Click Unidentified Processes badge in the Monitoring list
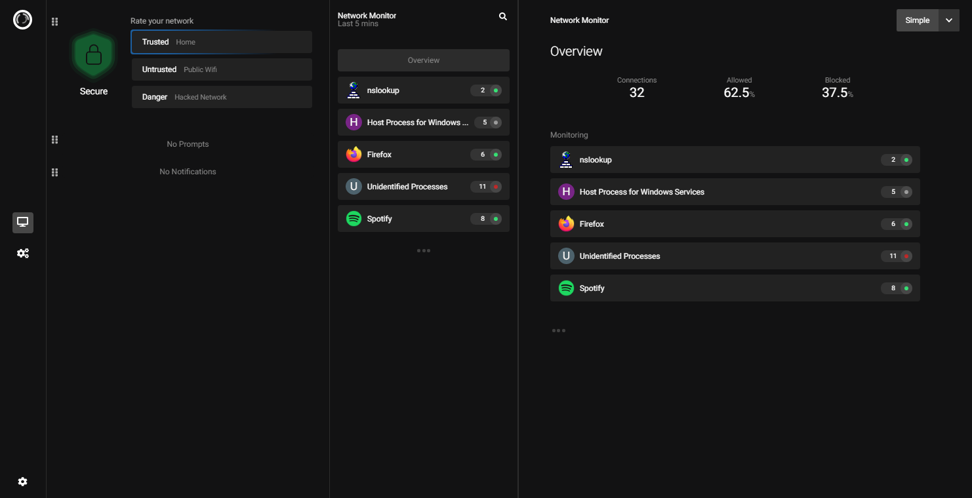Image resolution: width=972 pixels, height=498 pixels. 897,256
